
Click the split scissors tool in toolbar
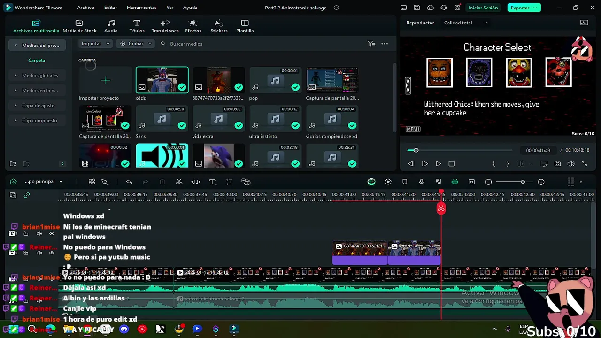pos(179,182)
